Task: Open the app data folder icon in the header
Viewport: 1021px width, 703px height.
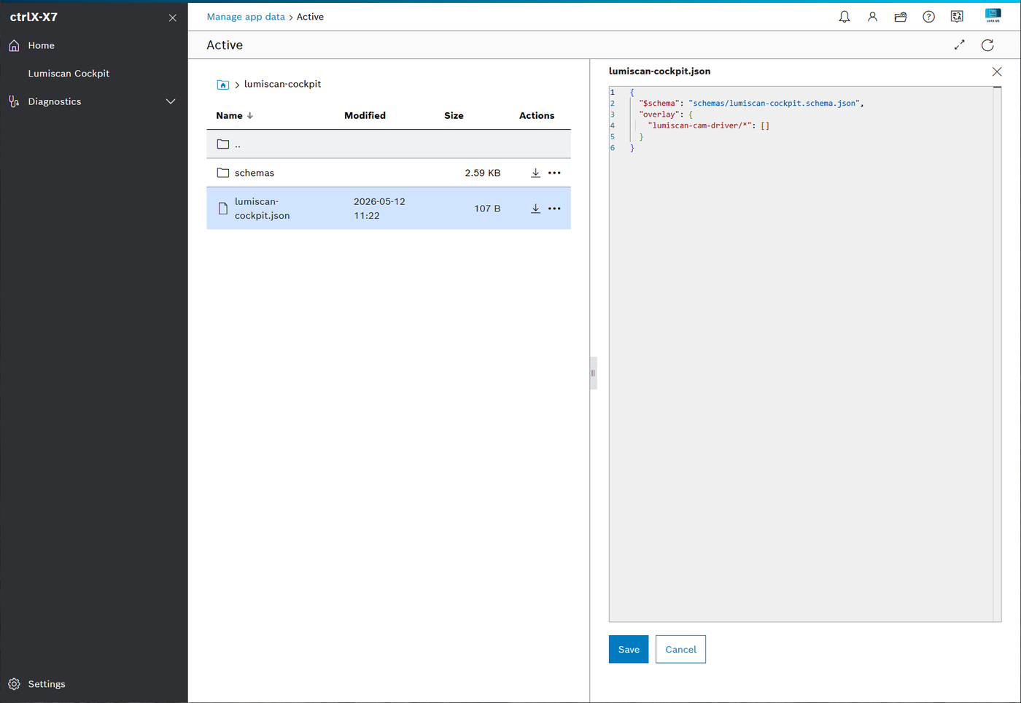Action: click(x=901, y=17)
